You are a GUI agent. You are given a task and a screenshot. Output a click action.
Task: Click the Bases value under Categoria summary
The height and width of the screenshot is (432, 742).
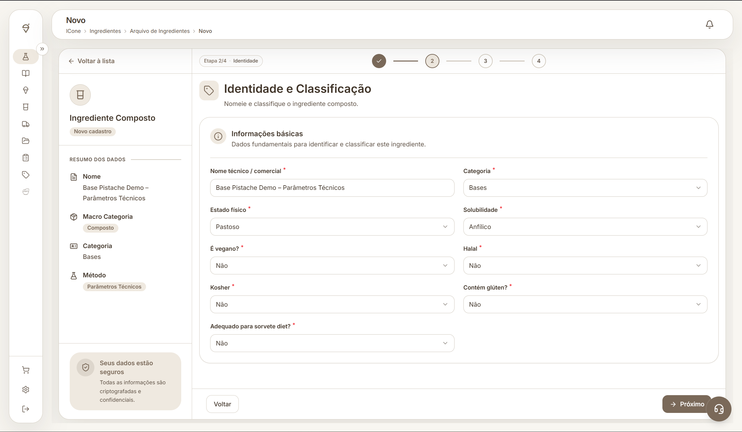92,257
